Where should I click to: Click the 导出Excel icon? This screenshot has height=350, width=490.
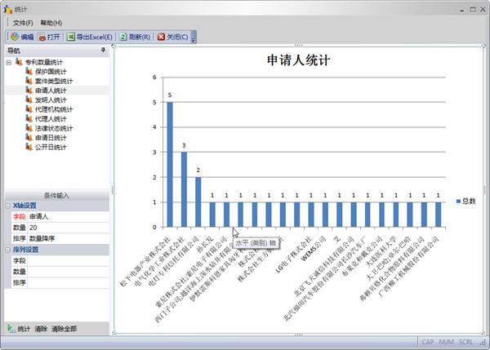click(x=70, y=37)
